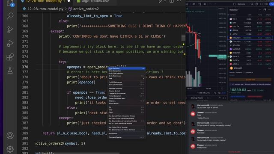
Task: Click the TradingView replay rewind icon
Action: tap(205, 4)
